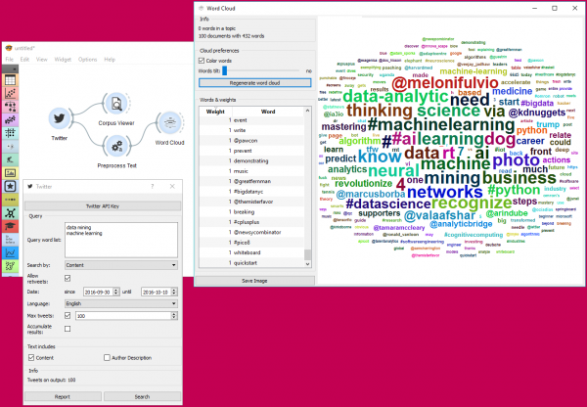Open the pink tree diagram category icon
The height and width of the screenshot is (407, 587).
pyautogui.click(x=10, y=107)
